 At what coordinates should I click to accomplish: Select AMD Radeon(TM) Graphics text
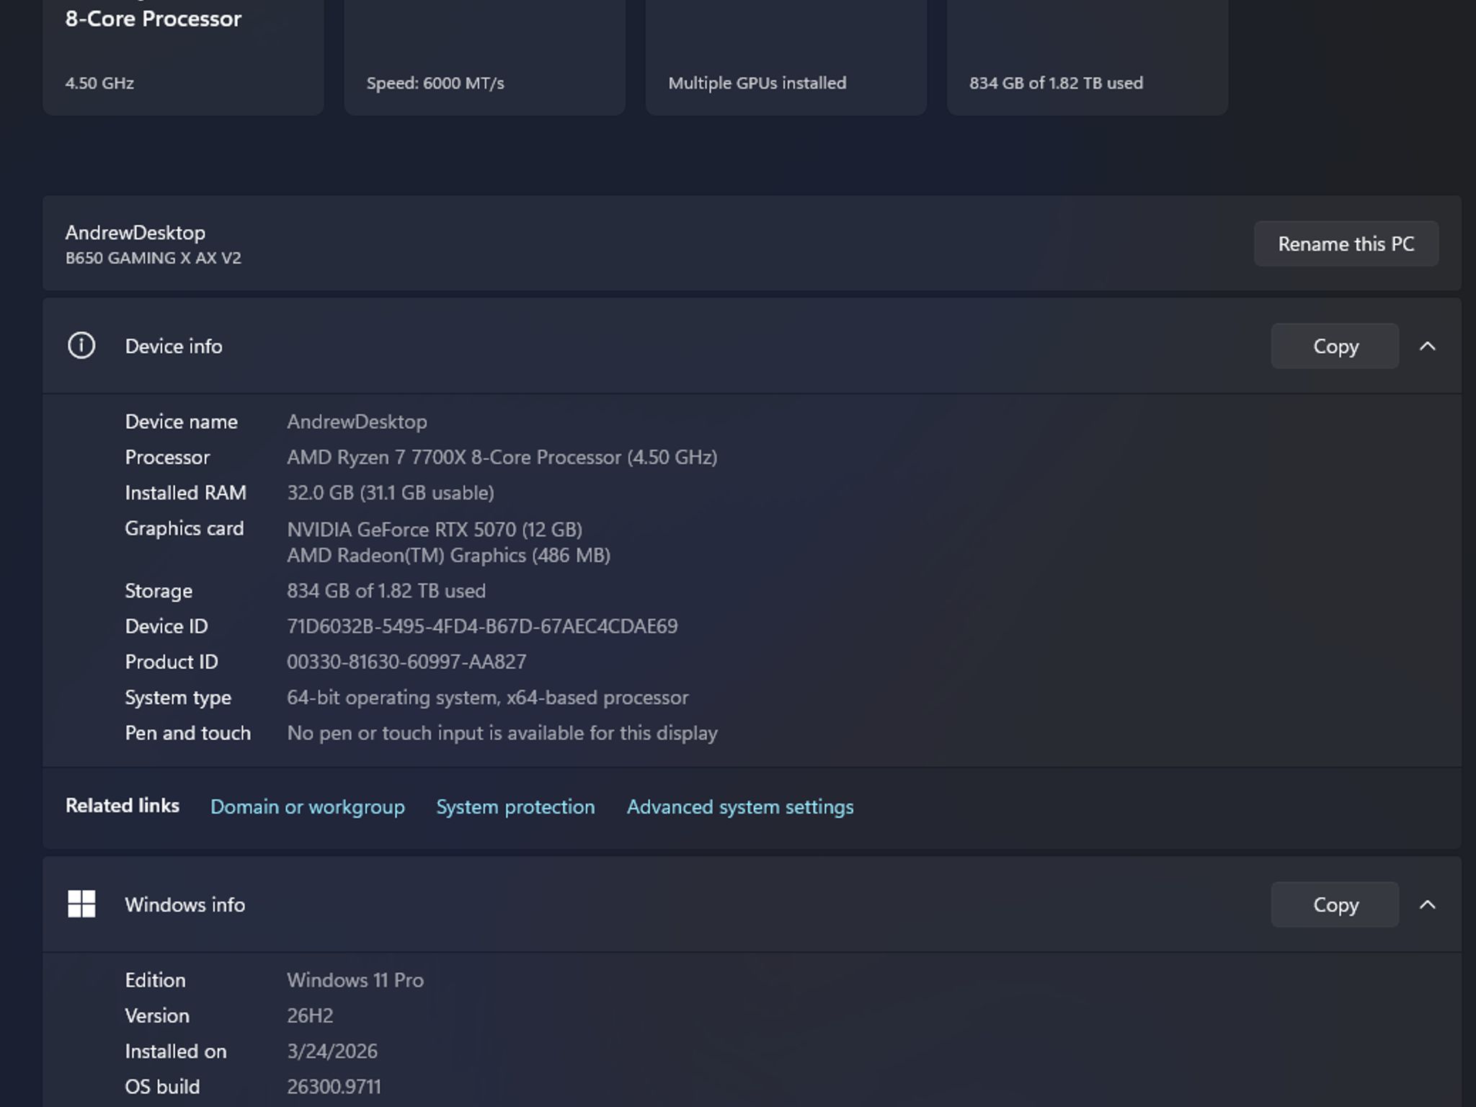point(448,556)
